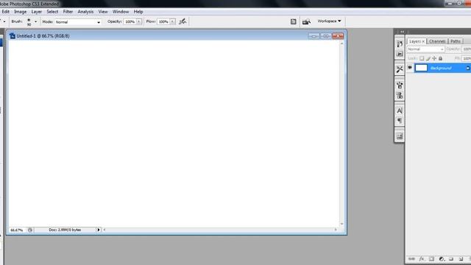Viewport: 471px width, 265px height.
Task: Open the Layer menu
Action: pos(37,12)
